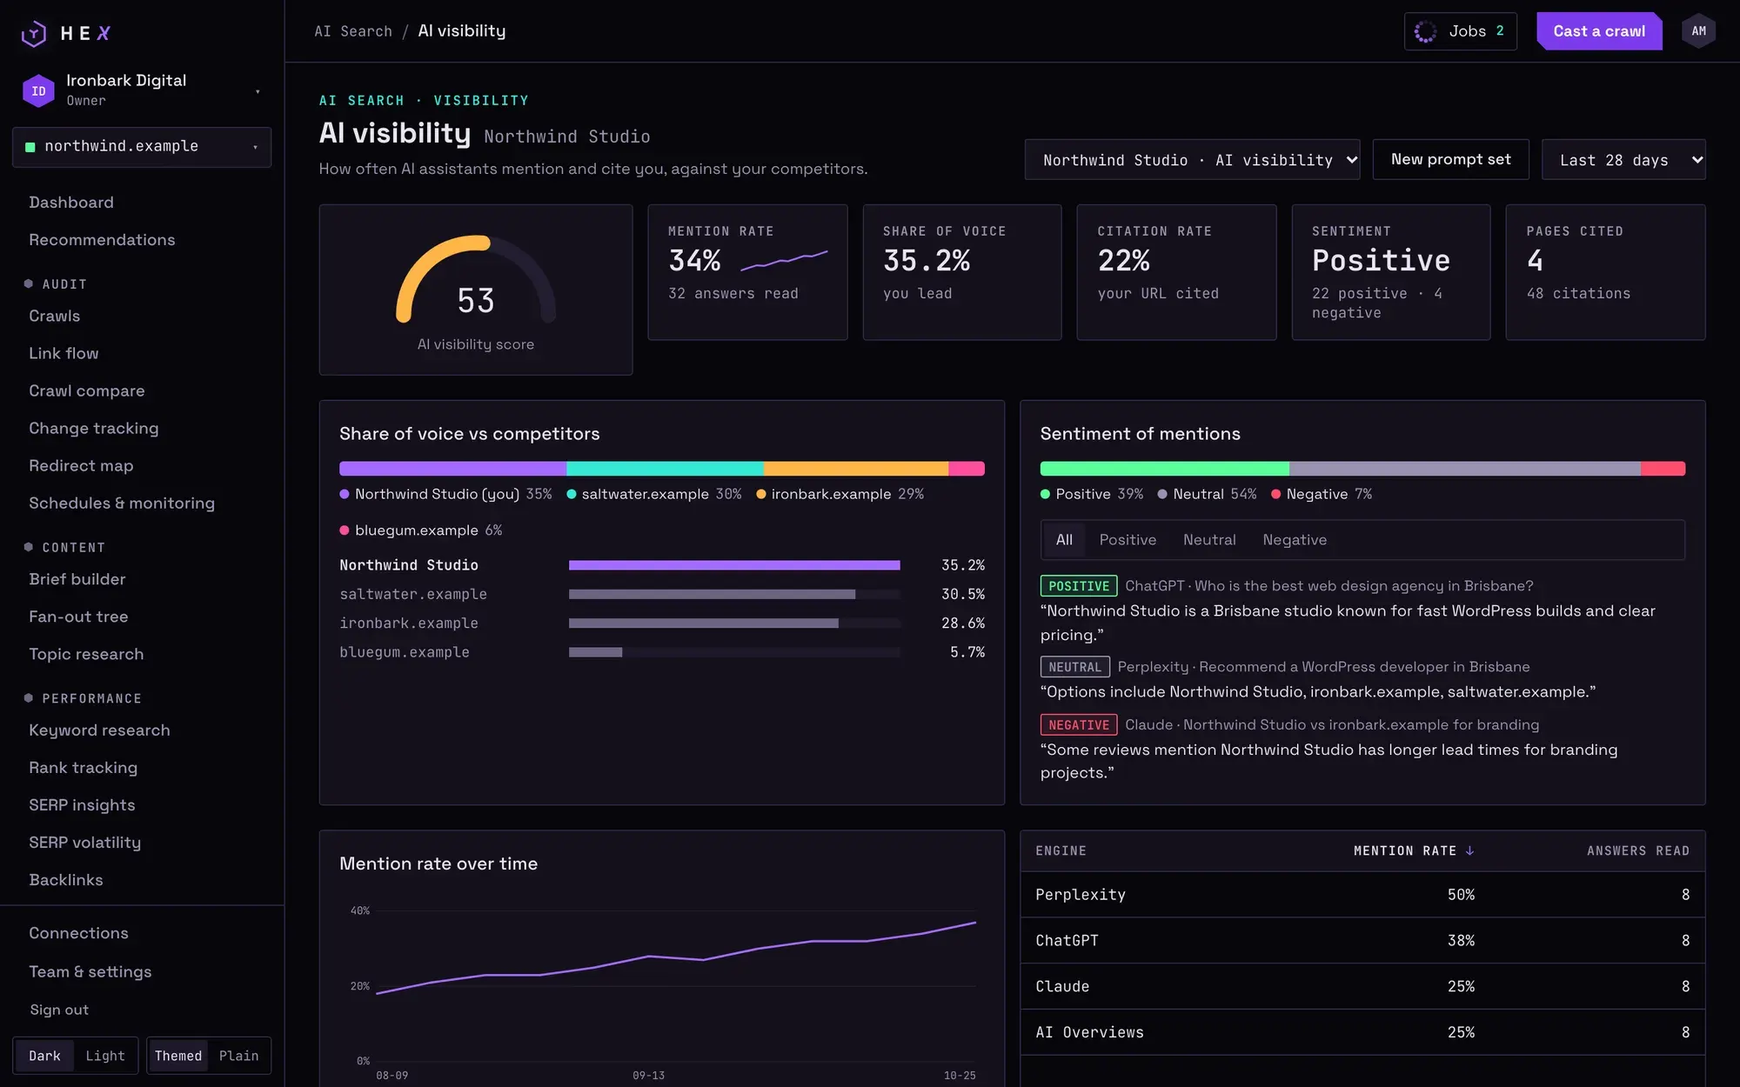Select the Neutral sentiment tab
Image resolution: width=1740 pixels, height=1087 pixels.
(1209, 540)
